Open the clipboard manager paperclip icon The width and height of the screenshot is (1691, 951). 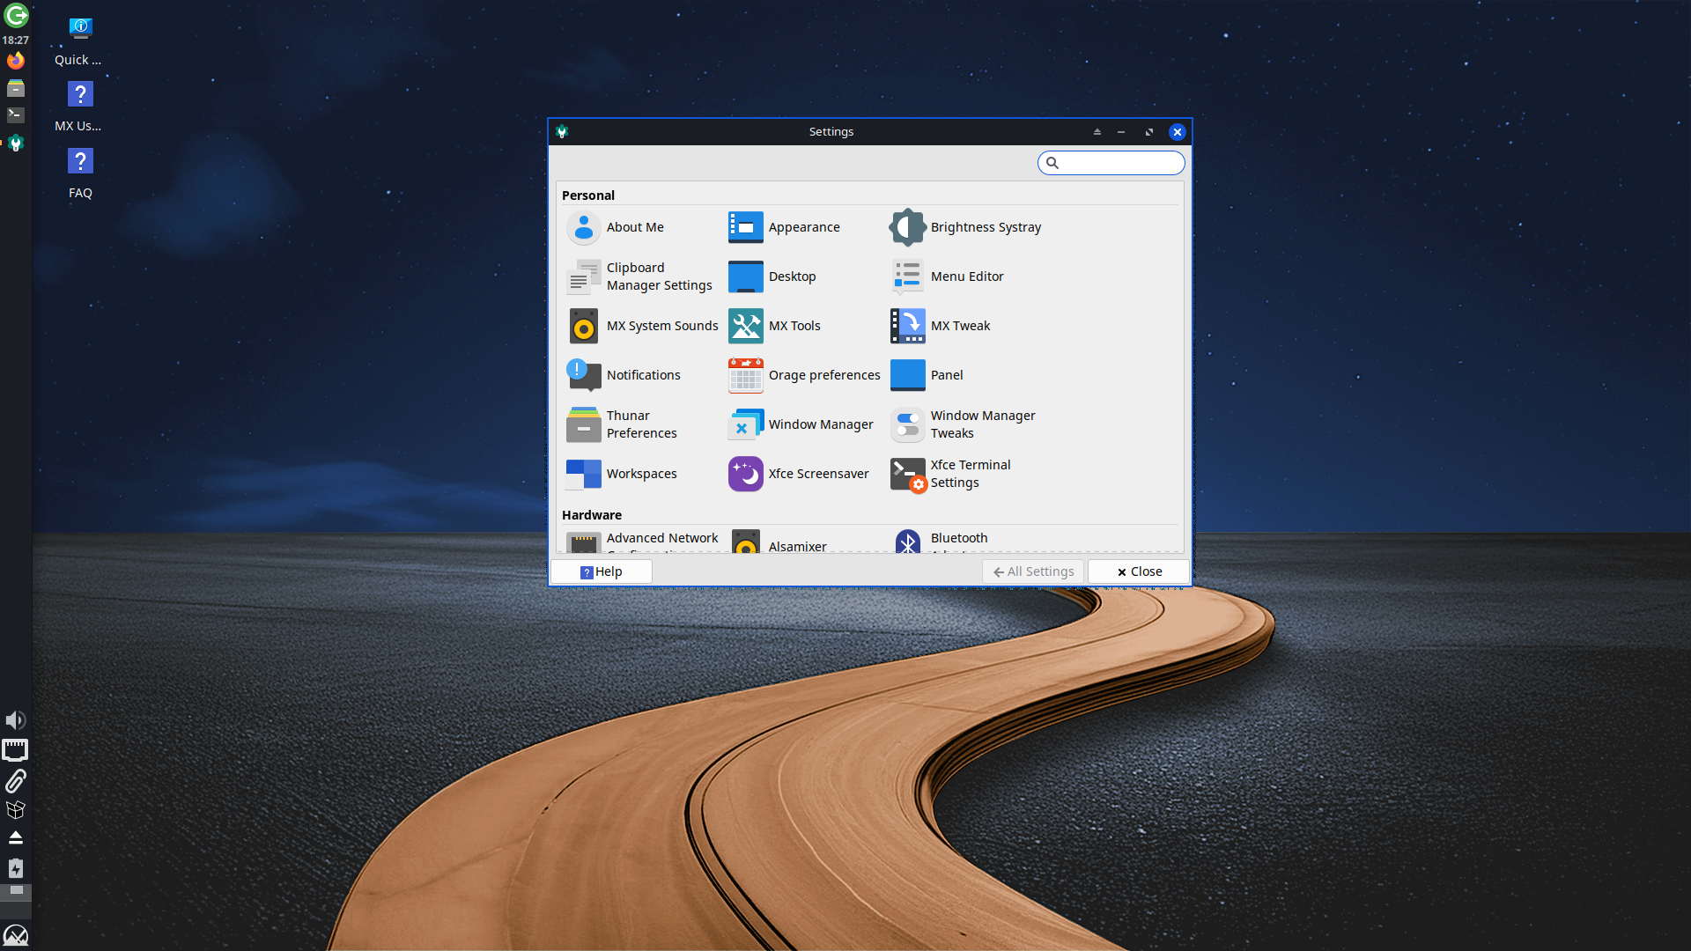tap(16, 781)
